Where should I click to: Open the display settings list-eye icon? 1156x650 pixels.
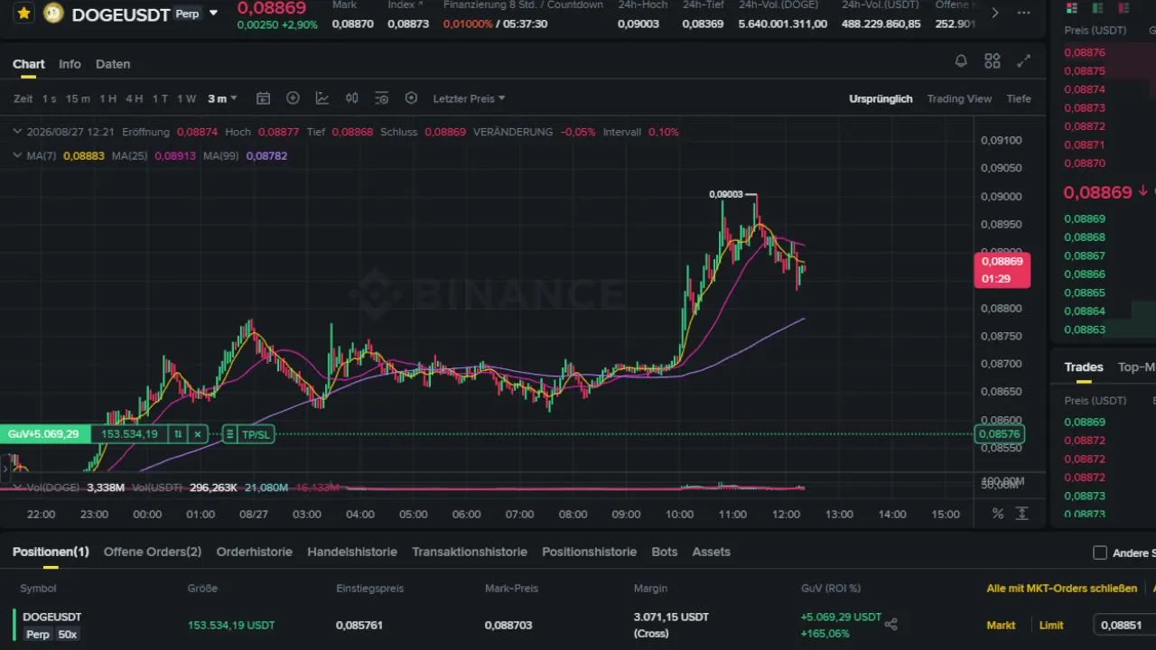[x=381, y=98]
